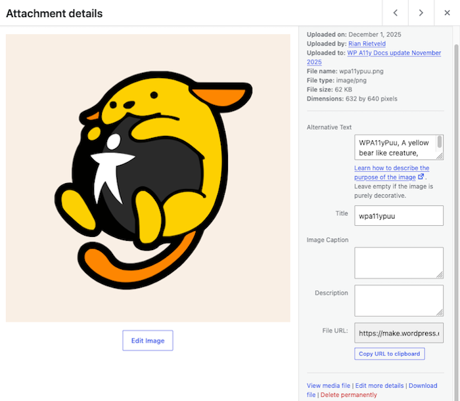Click Delete permanently link
Image resolution: width=460 pixels, height=401 pixels.
pyautogui.click(x=348, y=395)
